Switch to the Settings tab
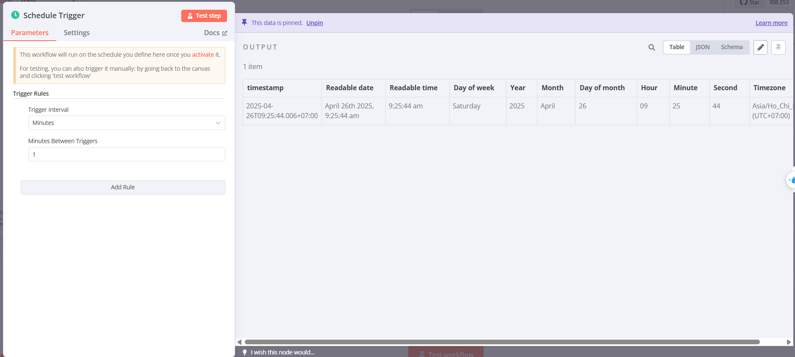The image size is (795, 357). [77, 33]
